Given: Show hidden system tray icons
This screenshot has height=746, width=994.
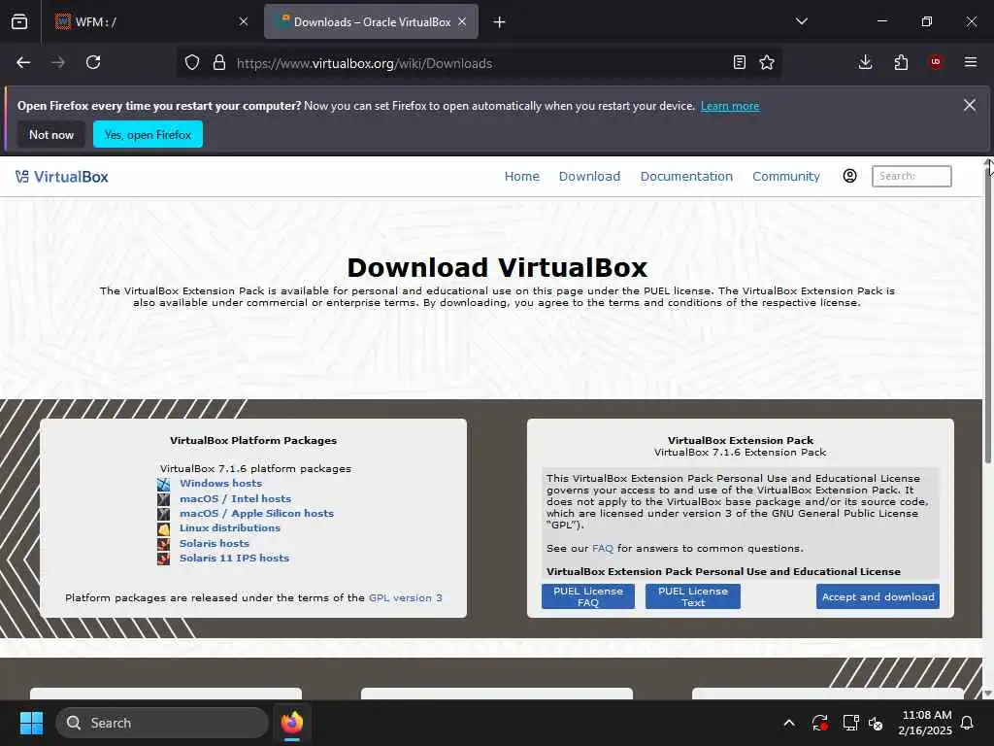Looking at the screenshot, I should 789,723.
